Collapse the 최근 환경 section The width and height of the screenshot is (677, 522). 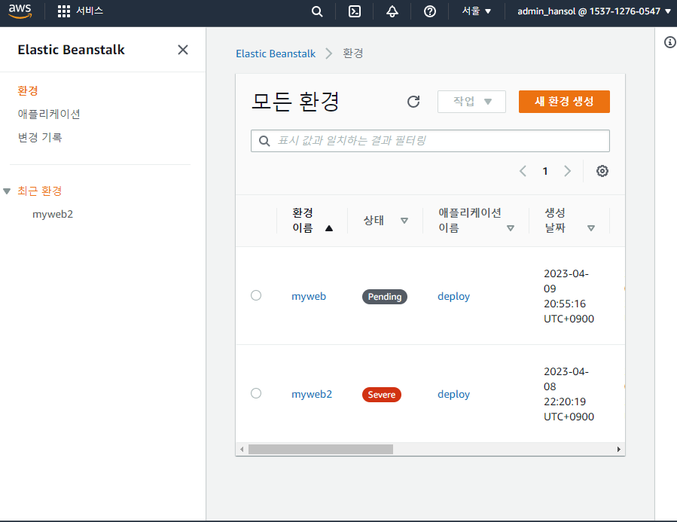coord(7,191)
